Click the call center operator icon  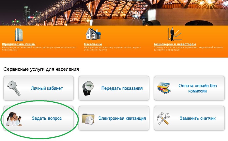[x=14, y=119]
